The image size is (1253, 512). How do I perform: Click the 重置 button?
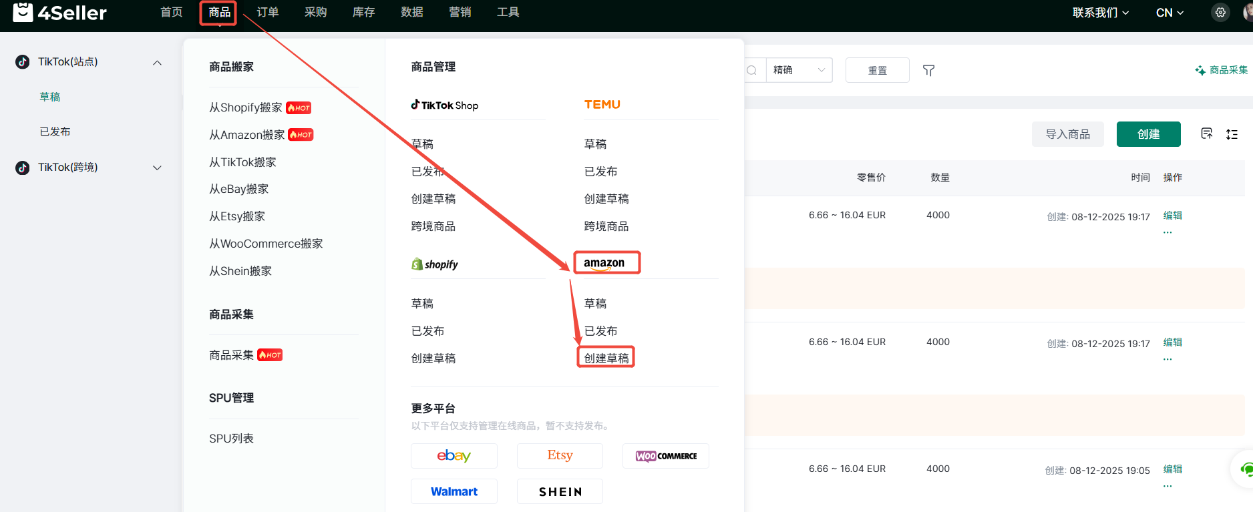(x=878, y=70)
